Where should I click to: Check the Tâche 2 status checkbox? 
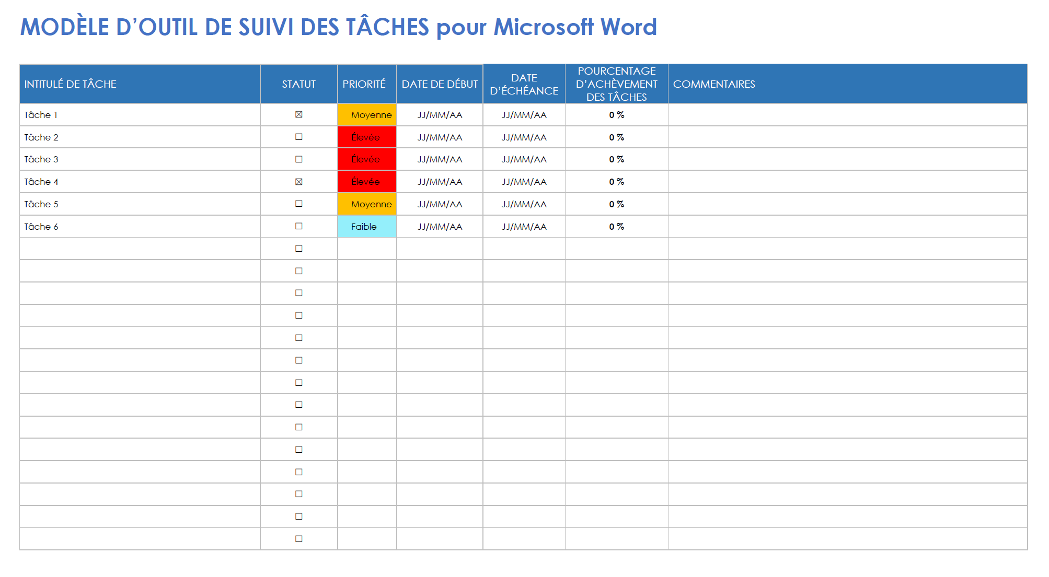(x=298, y=137)
